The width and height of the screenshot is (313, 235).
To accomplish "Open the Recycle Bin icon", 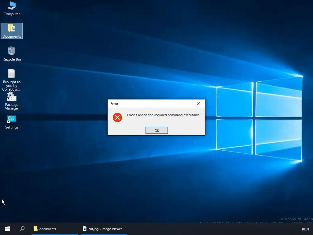I will coord(12,54).
